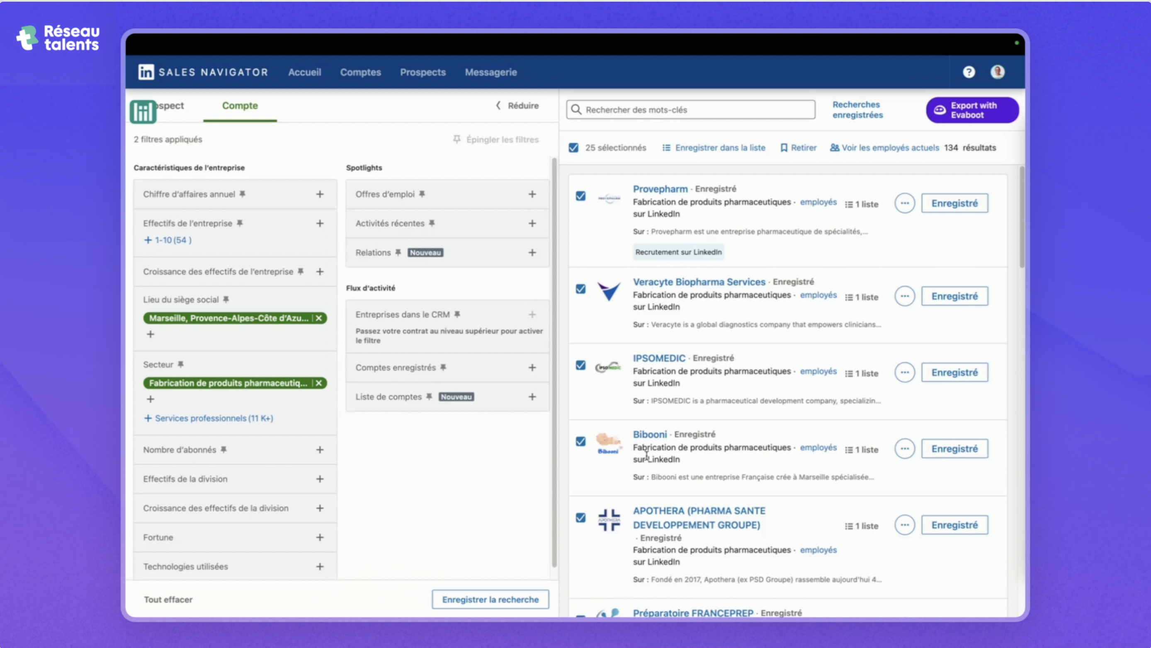Open the Prospects menu in the navbar
The width and height of the screenshot is (1151, 648).
click(x=423, y=73)
